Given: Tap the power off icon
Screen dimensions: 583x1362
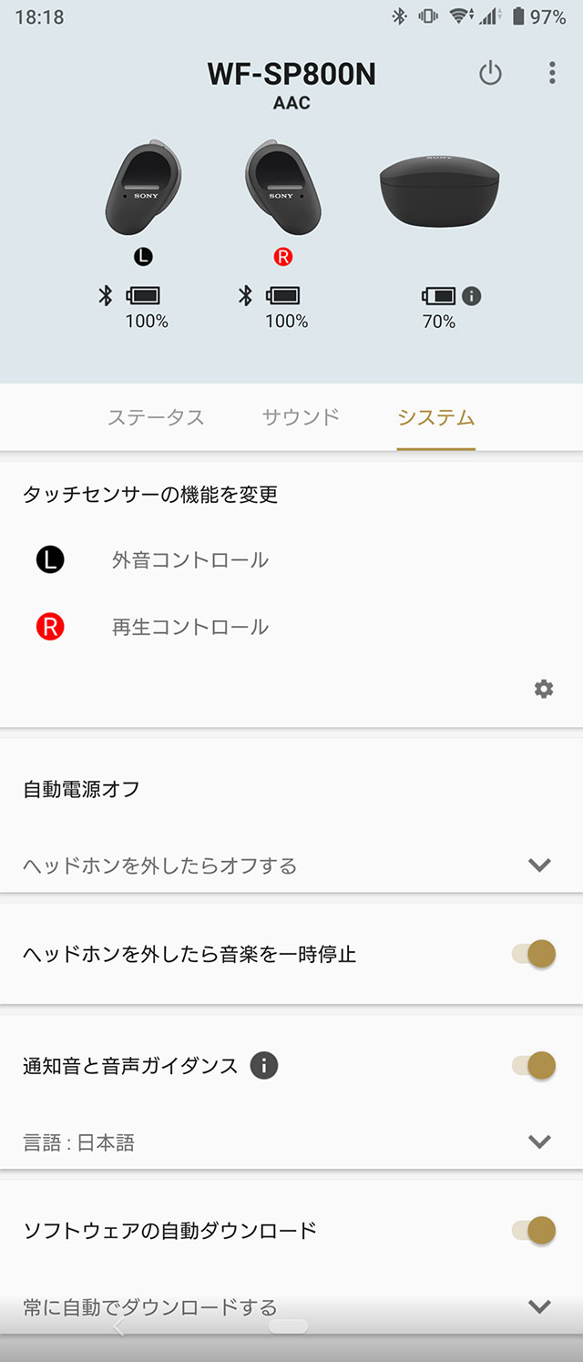Looking at the screenshot, I should (x=490, y=74).
